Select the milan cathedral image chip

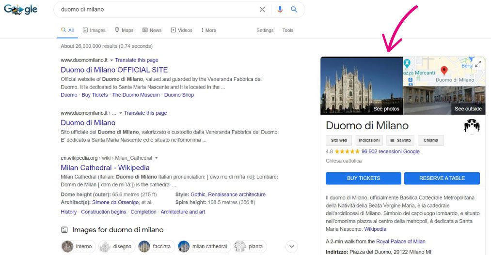[204, 247]
